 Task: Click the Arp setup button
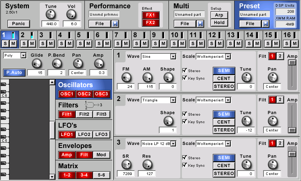219,15
